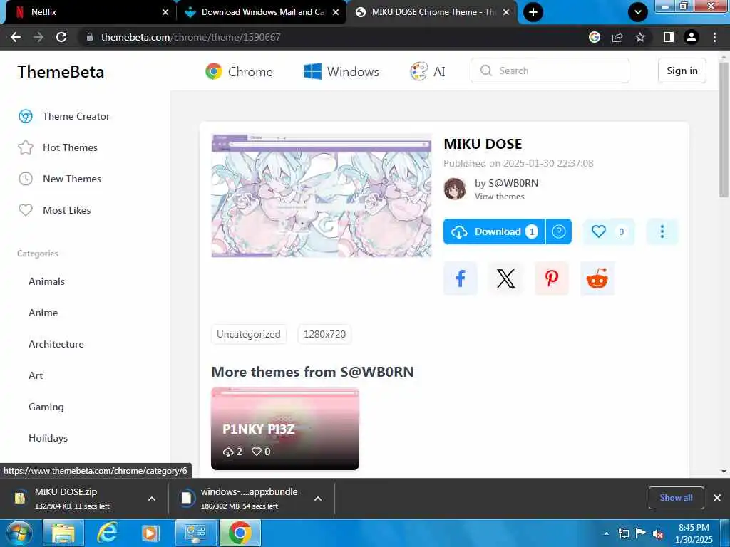Screen dimensions: 730x547
Task: Like the theme with heart button
Action: coord(609,231)
